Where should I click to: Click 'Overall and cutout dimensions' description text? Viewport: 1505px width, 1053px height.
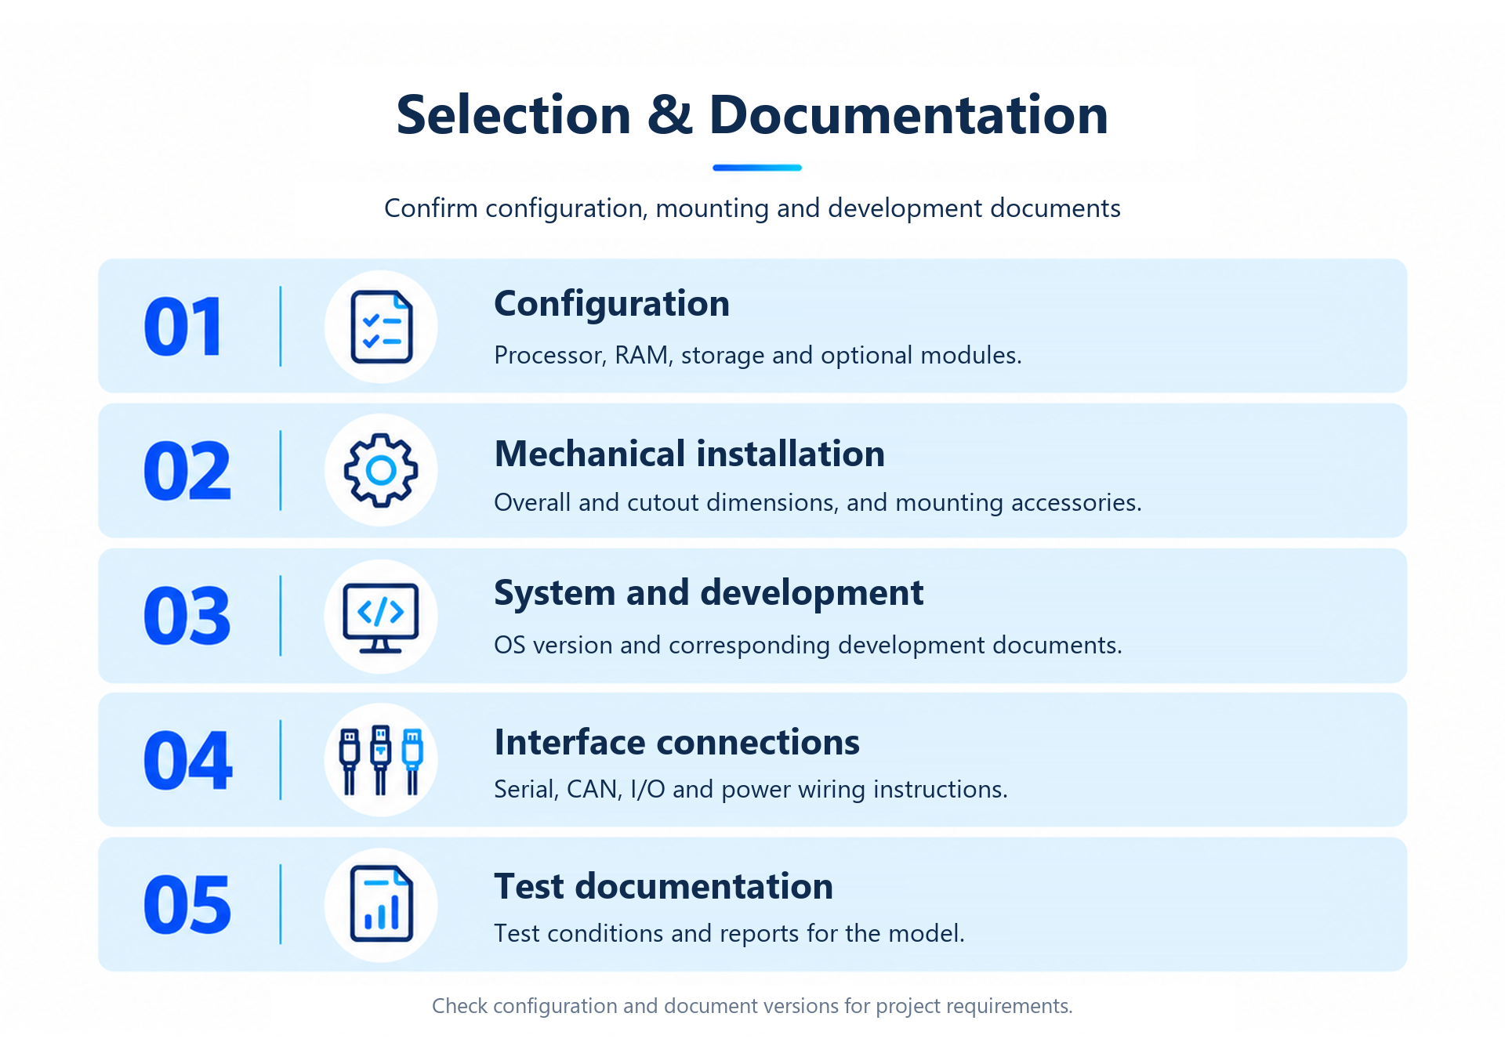818,502
